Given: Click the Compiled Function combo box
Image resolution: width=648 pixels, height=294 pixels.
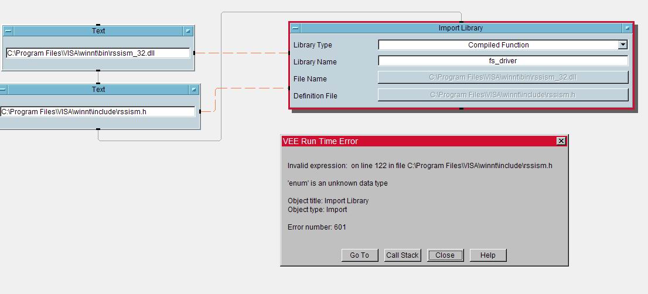Looking at the screenshot, I should click(498, 45).
